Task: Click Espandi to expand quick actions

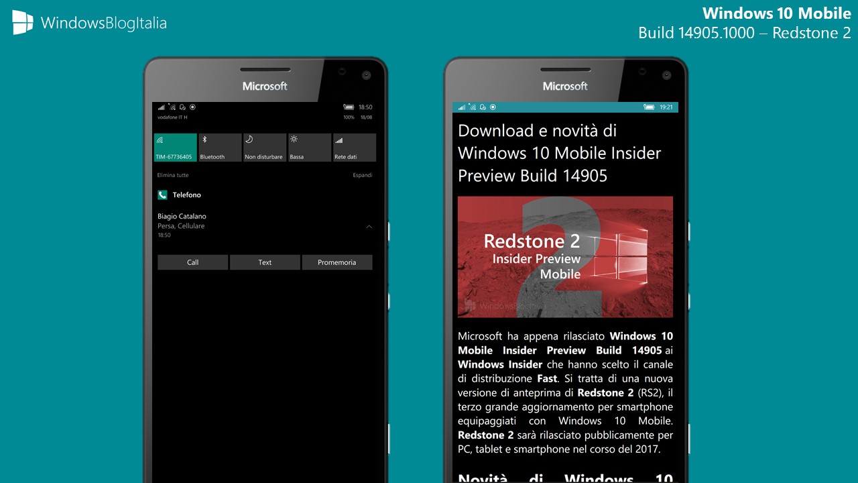Action: point(363,175)
